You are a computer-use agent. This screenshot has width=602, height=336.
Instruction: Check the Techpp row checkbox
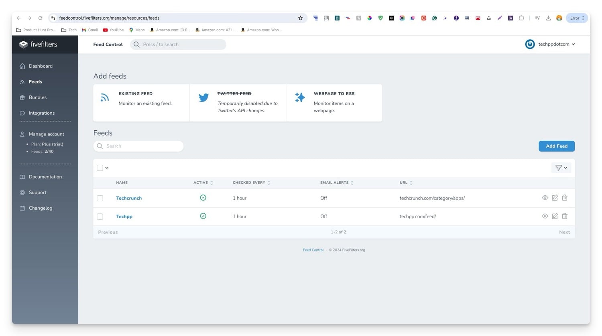click(x=100, y=216)
